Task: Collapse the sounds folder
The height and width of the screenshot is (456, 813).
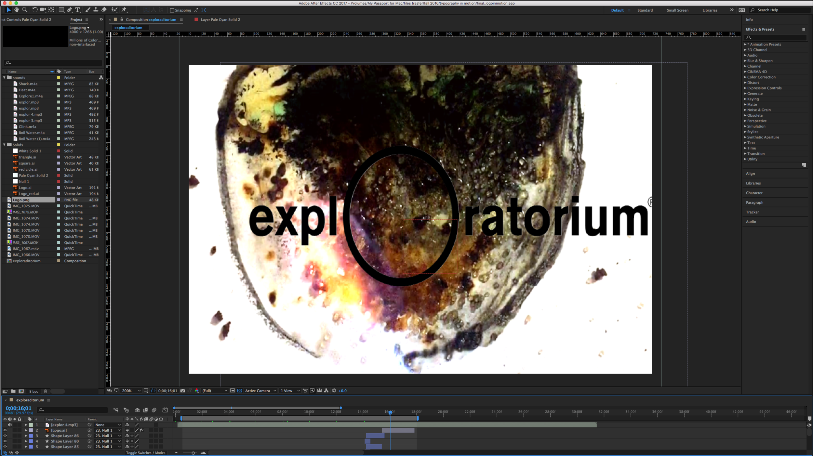Action: 4,78
